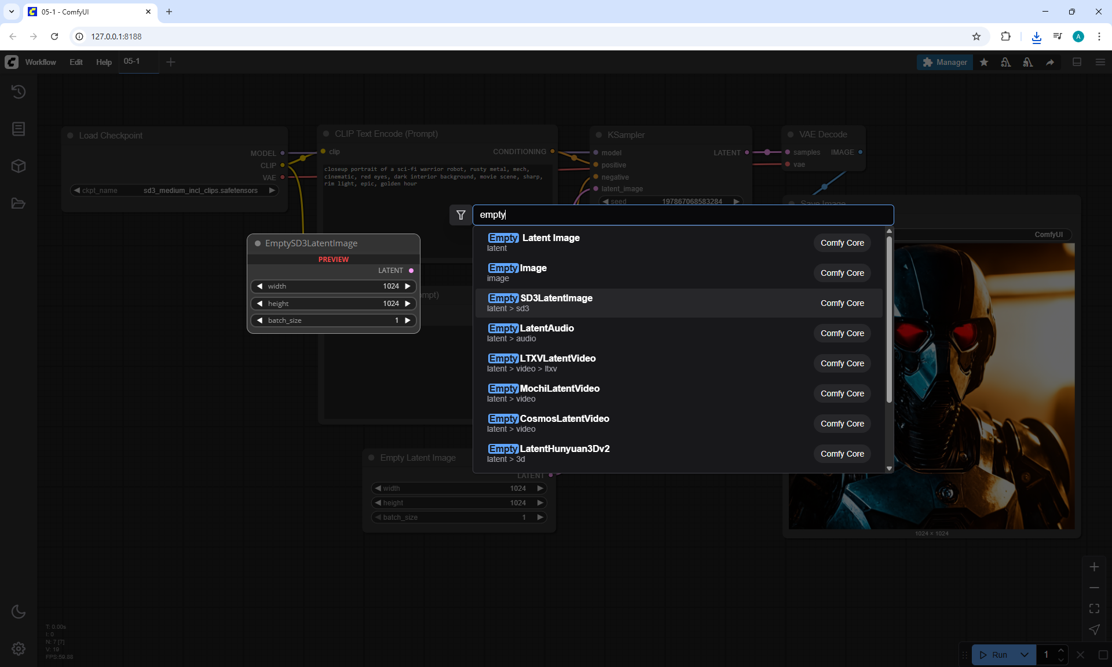This screenshot has height=667, width=1112.
Task: Click the fit view icon
Action: click(1094, 608)
